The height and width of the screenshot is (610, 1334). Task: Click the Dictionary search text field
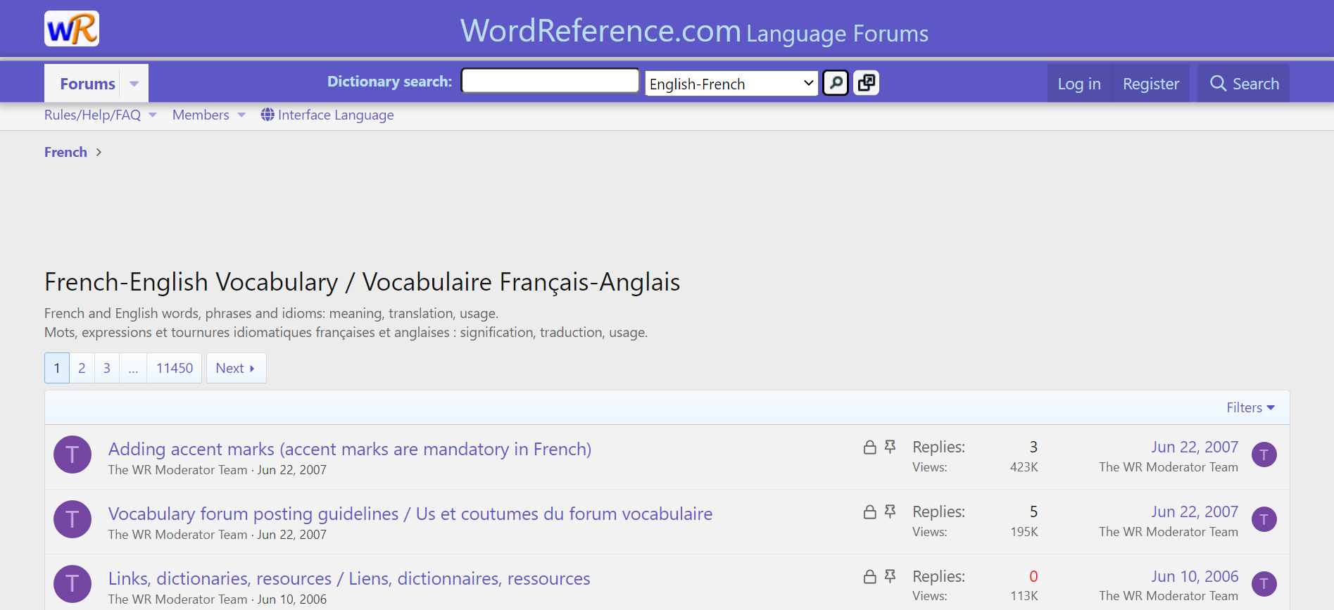click(550, 81)
